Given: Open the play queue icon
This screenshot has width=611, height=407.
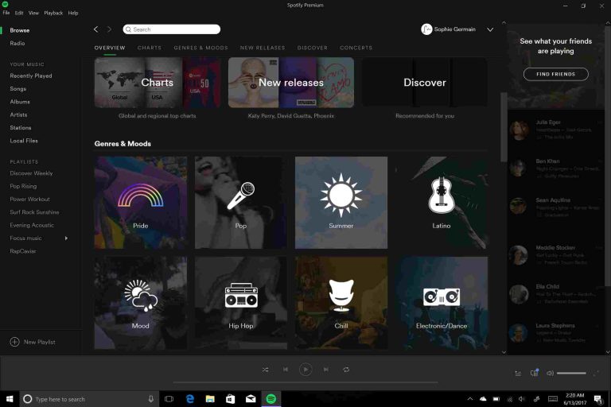Looking at the screenshot, I should tap(518, 374).
